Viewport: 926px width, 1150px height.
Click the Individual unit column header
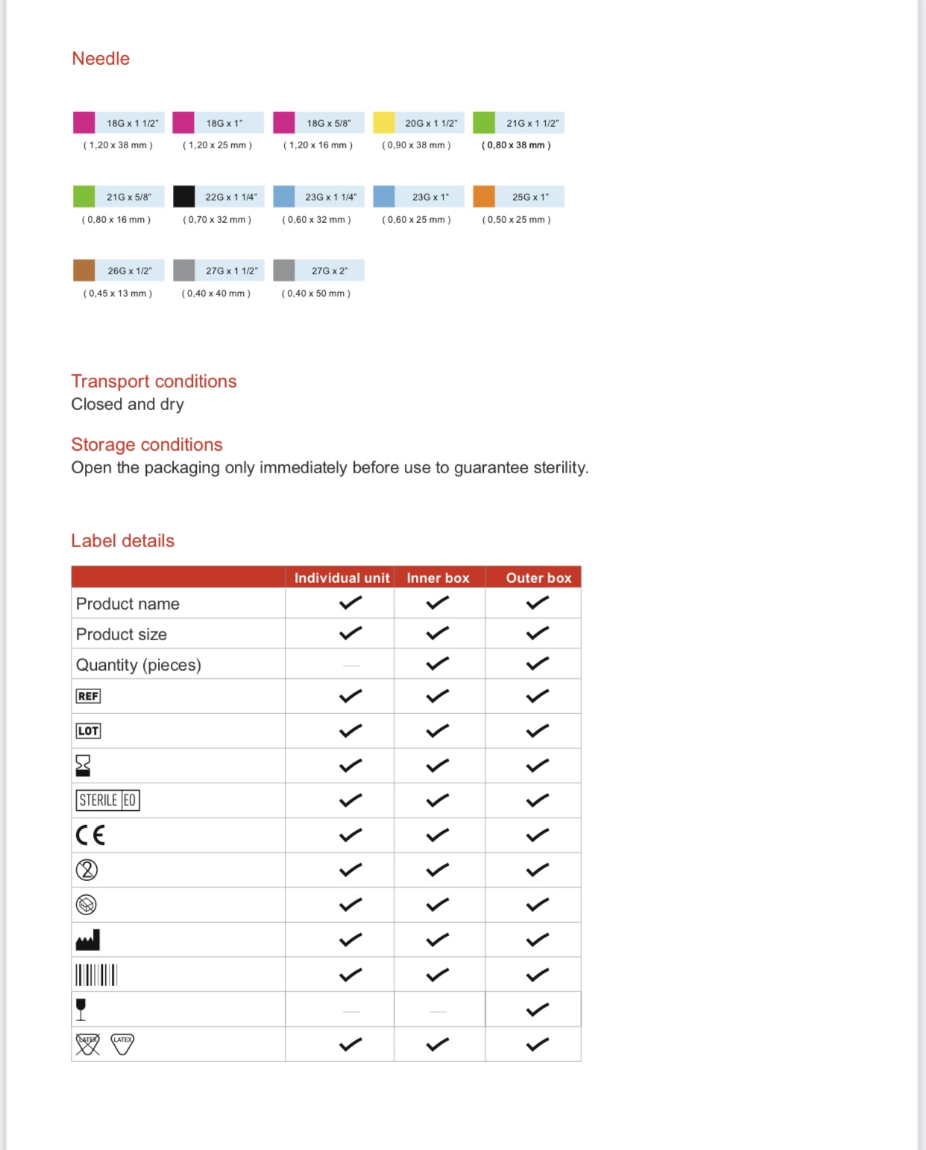(341, 578)
